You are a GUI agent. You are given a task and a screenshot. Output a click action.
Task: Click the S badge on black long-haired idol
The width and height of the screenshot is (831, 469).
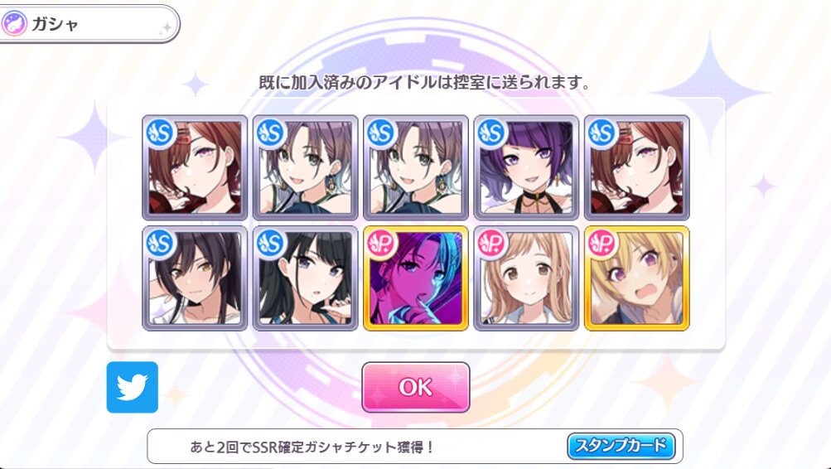pos(271,244)
